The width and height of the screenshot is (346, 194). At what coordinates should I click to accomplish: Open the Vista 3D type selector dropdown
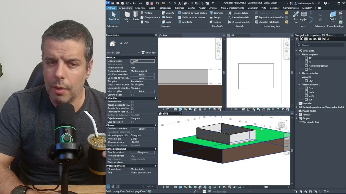[x=132, y=43]
